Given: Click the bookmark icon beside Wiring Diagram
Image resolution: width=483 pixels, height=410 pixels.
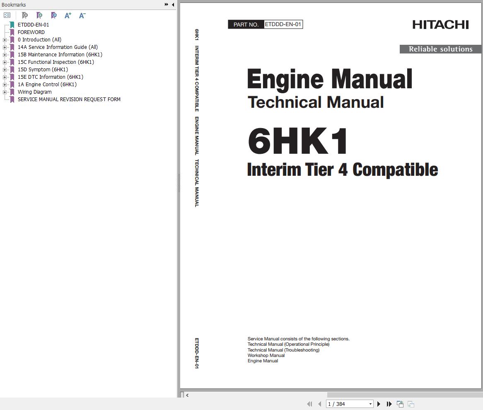Looking at the screenshot, I should (x=12, y=92).
